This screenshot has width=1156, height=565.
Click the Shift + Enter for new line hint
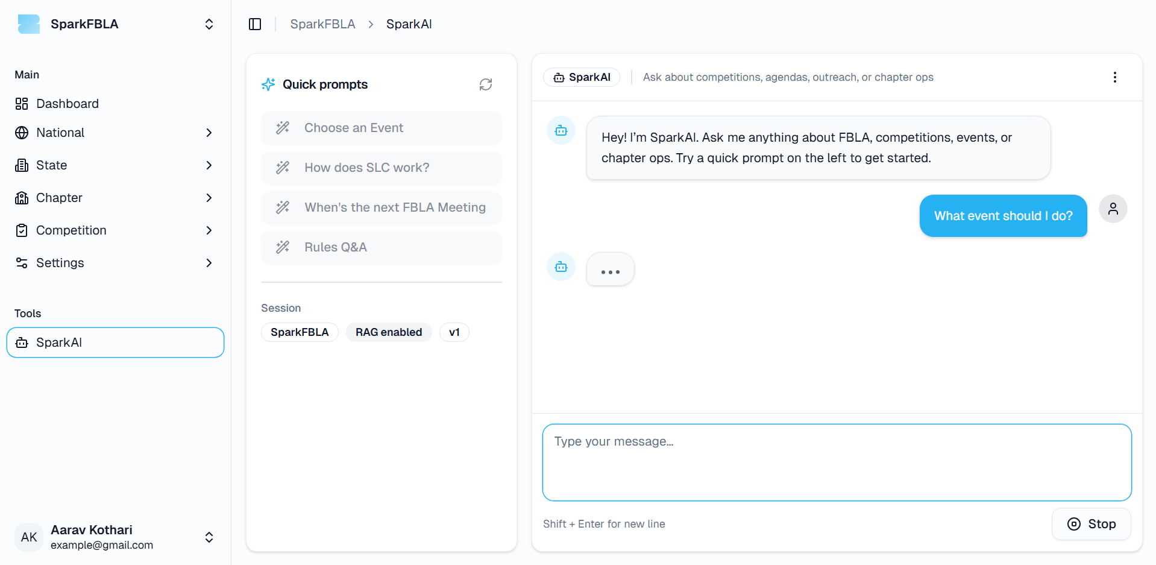[x=604, y=524]
